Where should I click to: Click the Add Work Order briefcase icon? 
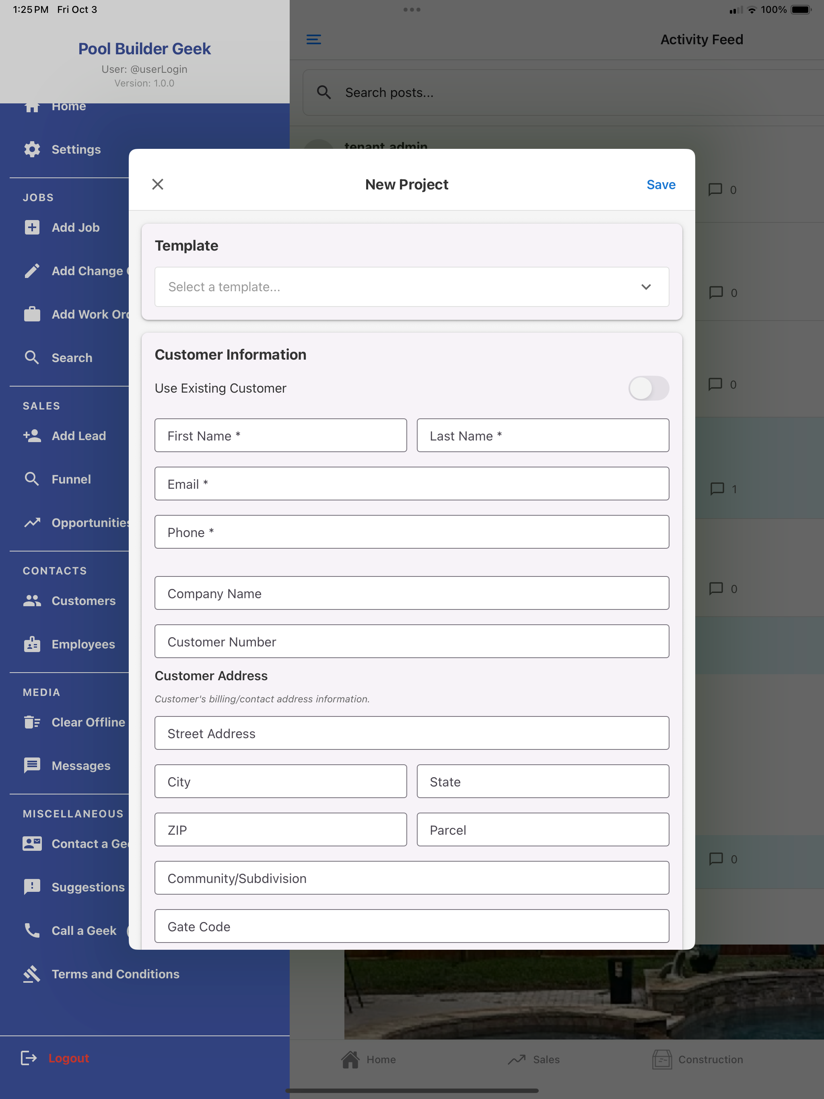(32, 314)
